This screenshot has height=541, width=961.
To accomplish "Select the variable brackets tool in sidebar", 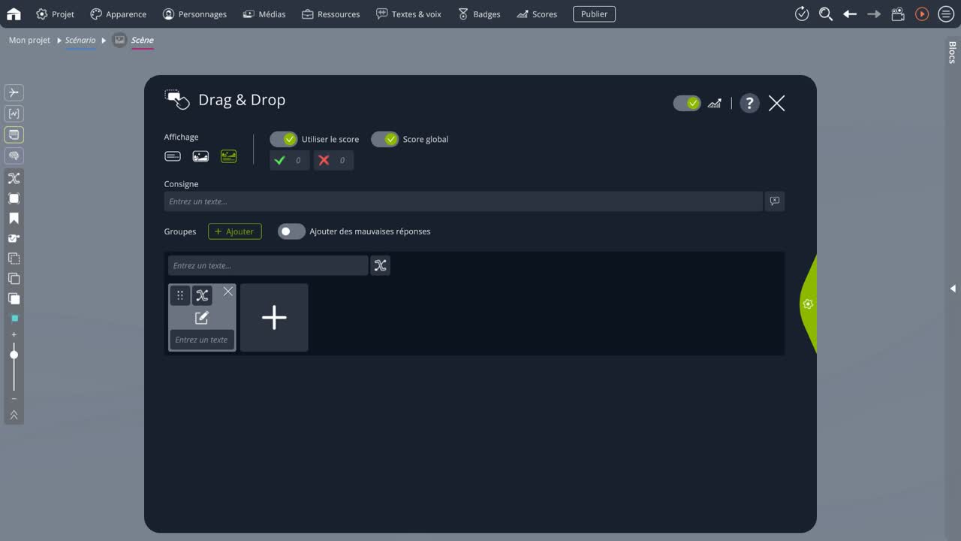I will pos(14,113).
